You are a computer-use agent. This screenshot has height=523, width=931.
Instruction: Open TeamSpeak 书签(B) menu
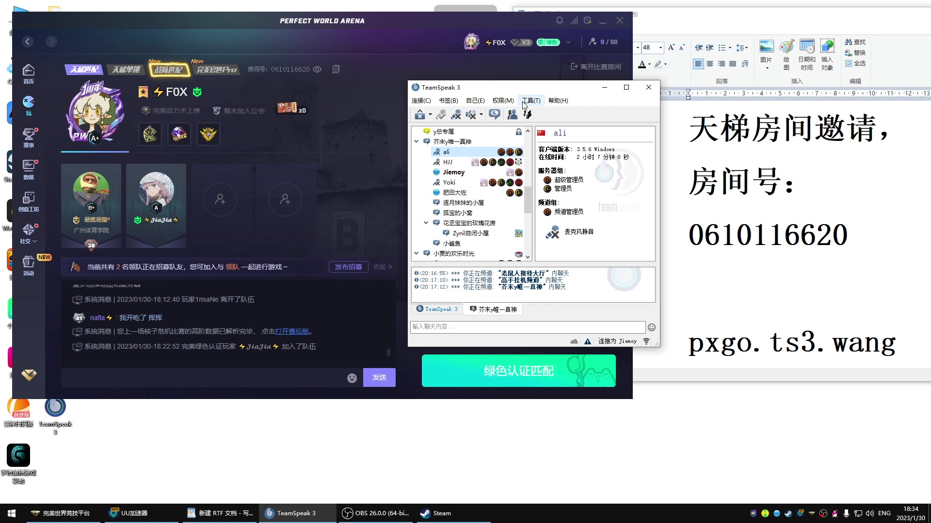[448, 101]
